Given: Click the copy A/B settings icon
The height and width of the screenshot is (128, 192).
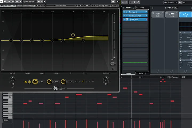Looking at the screenshot, I should point(21,2).
